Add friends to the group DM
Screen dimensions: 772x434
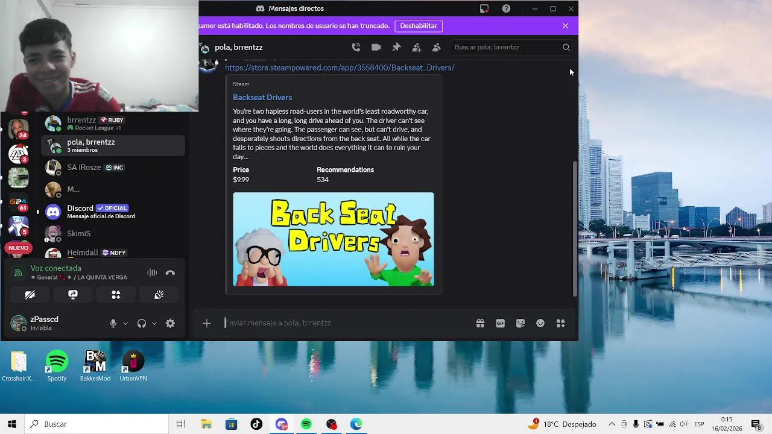point(416,47)
